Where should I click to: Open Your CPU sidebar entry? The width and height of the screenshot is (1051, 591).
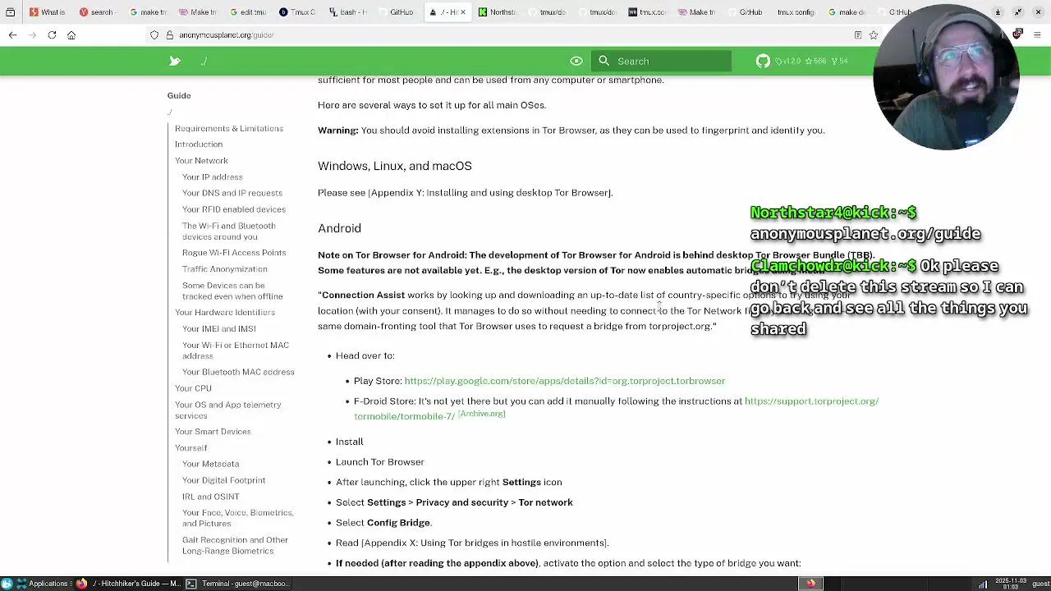tap(193, 388)
